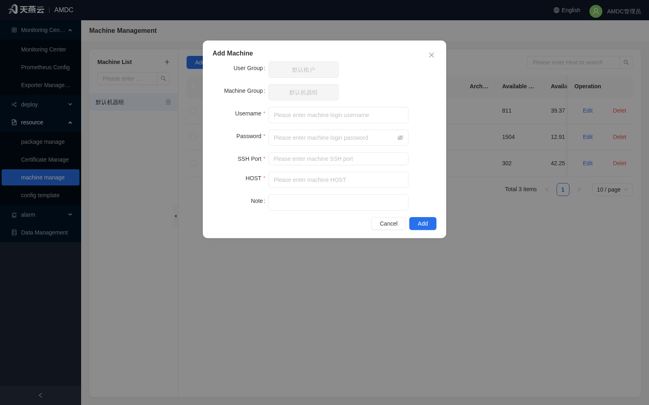Click Delete for the 1504 row
The image size is (649, 405).
tap(619, 137)
